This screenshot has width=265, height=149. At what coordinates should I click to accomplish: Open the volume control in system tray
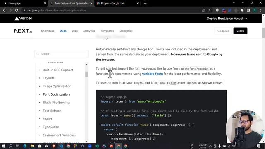click(234, 146)
